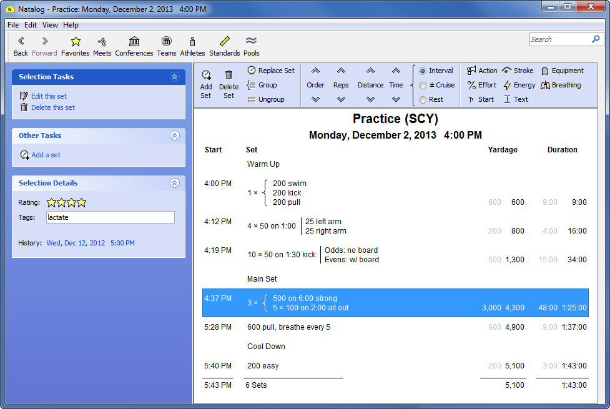Screen dimensions: 610x409
Task: Collapse the Selection Tasks panel
Action: tap(174, 77)
